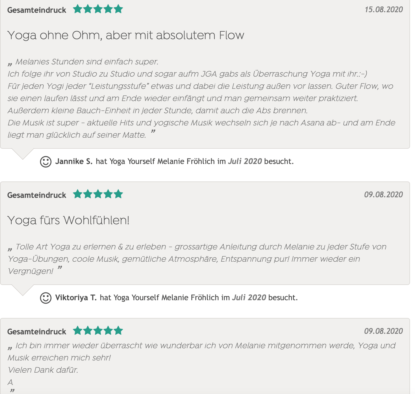Click Juli 2020 in Viktoriya's visit line
415x394 pixels.
click(249, 297)
